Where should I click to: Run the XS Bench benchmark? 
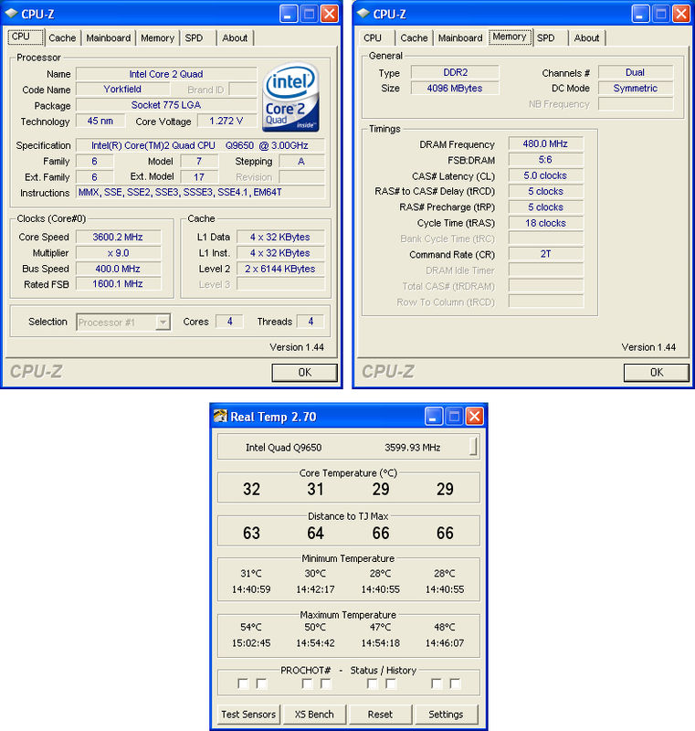click(314, 714)
